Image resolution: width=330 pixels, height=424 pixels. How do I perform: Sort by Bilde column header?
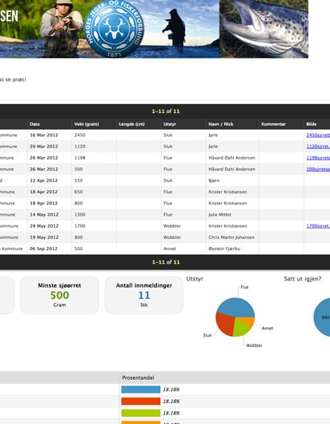click(312, 124)
